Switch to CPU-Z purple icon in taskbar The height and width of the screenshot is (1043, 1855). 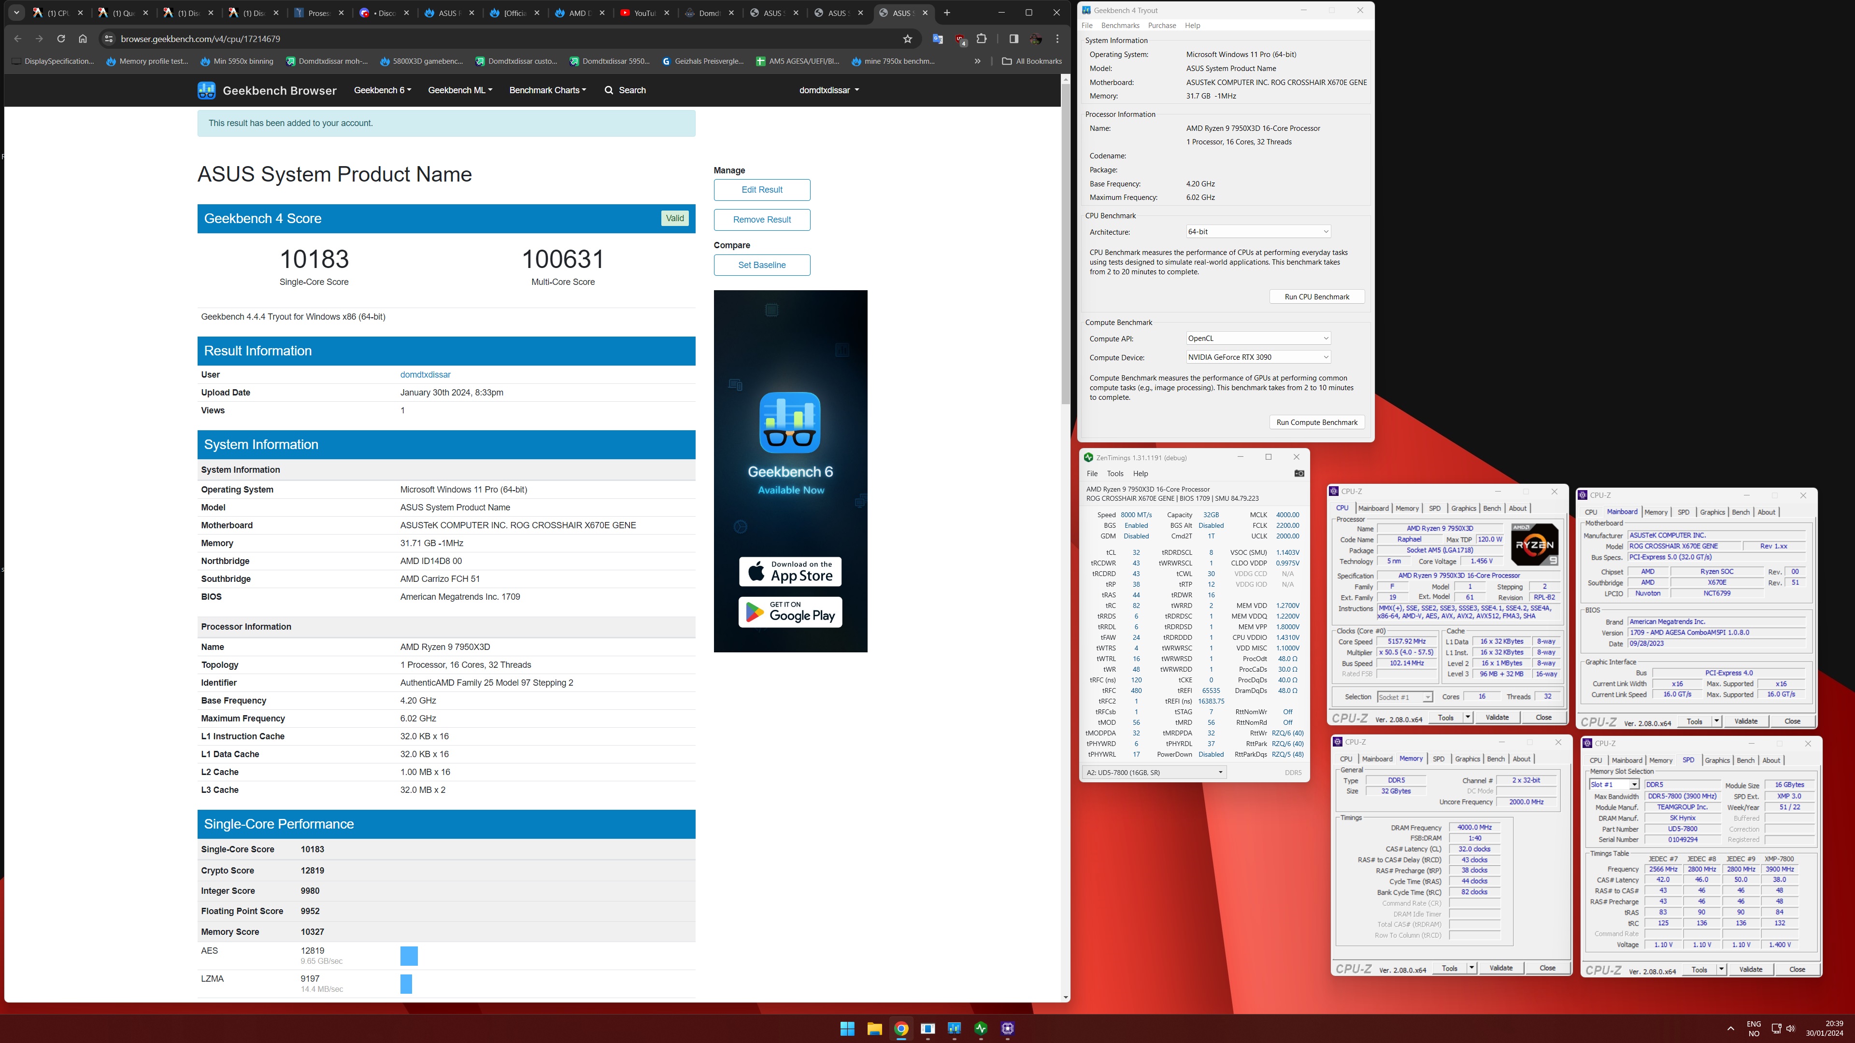click(x=1007, y=1029)
